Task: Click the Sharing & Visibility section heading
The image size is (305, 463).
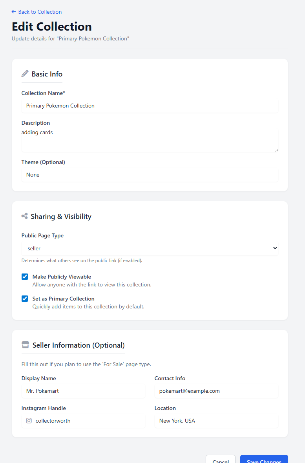Action: [61, 217]
